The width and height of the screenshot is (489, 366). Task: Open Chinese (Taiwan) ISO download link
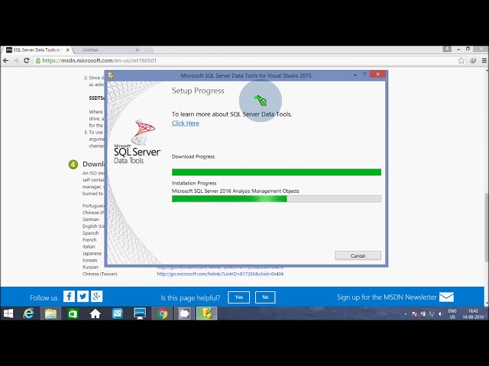tap(220, 274)
